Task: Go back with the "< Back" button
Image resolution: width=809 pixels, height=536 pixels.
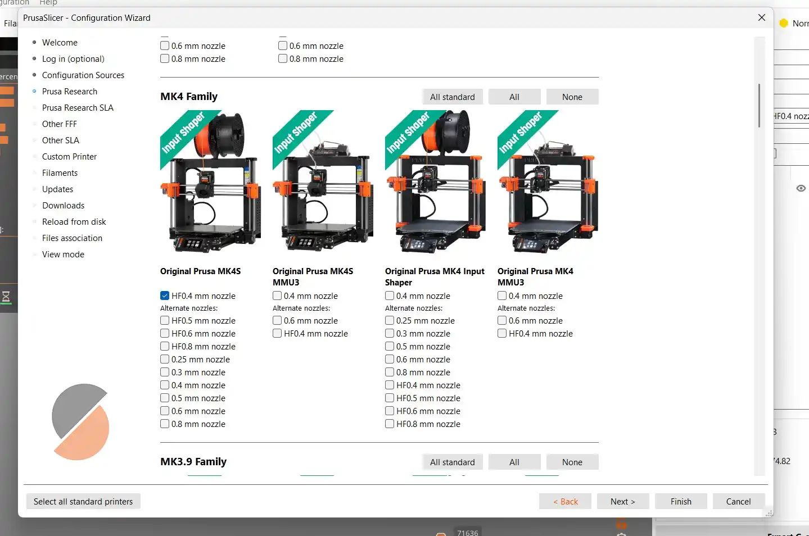Action: [x=565, y=501]
